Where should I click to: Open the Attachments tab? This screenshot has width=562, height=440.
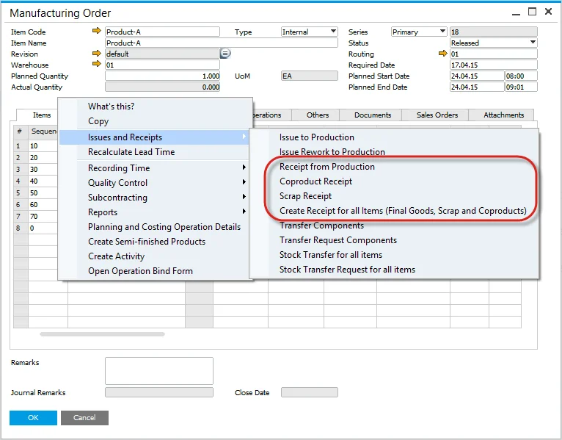(x=503, y=115)
